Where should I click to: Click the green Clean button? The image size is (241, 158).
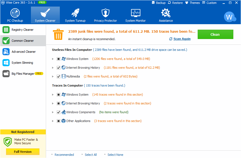[x=215, y=34]
